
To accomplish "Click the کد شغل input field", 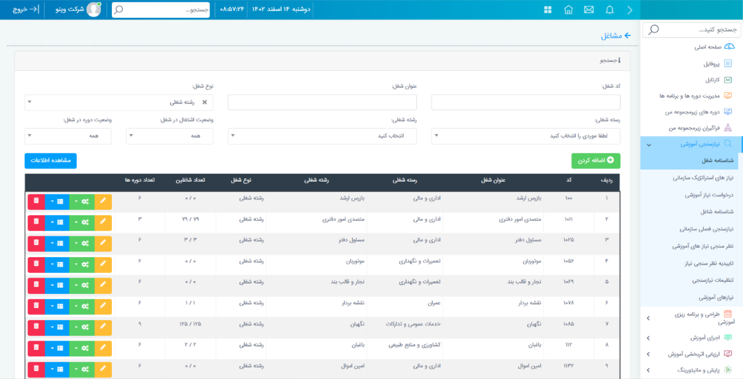I will click(x=526, y=102).
